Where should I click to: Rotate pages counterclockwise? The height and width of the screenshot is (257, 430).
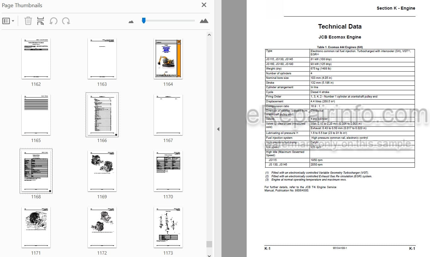point(53,21)
